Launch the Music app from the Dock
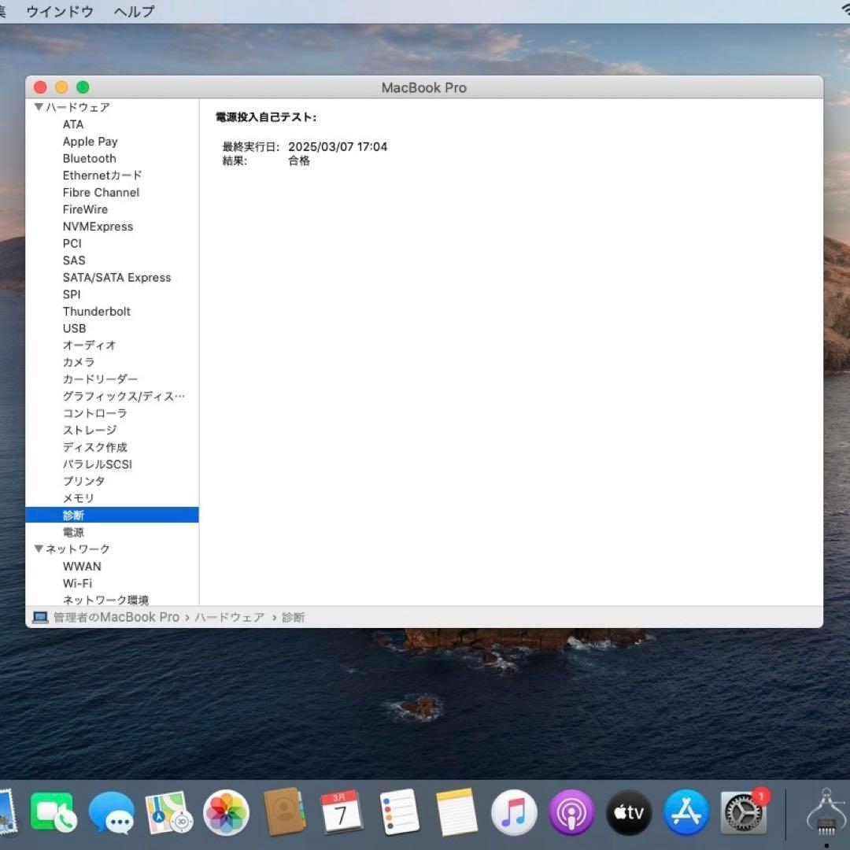 513,811
